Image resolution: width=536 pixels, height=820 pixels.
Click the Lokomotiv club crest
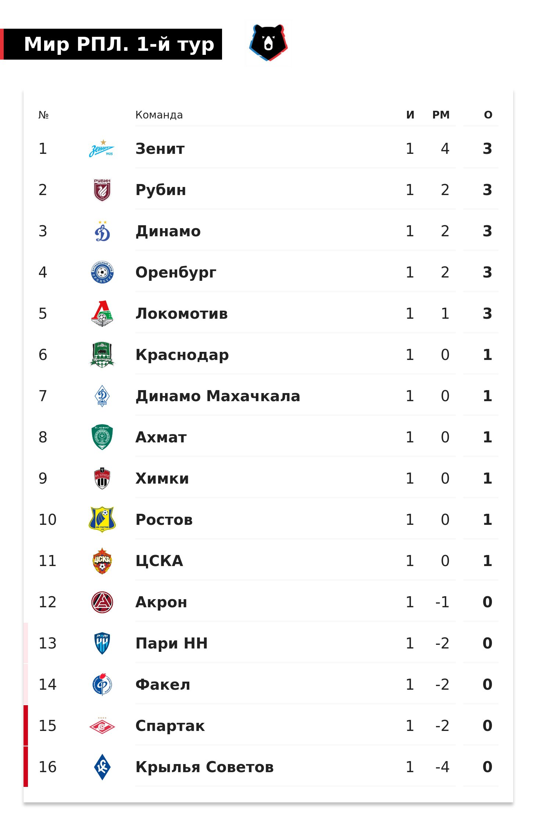point(102,314)
